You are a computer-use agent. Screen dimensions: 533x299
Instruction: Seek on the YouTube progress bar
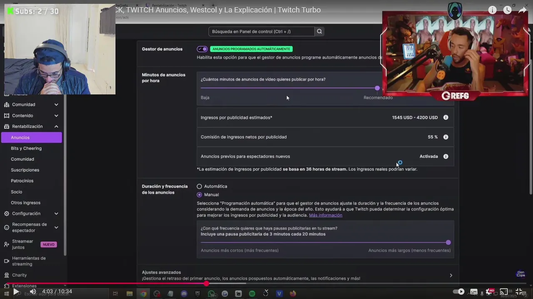click(x=266, y=284)
